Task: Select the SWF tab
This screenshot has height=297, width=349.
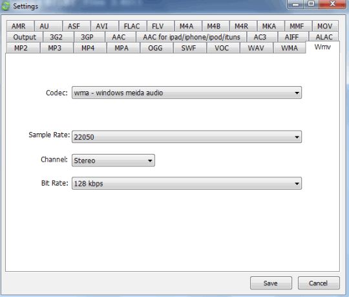Action: 190,48
